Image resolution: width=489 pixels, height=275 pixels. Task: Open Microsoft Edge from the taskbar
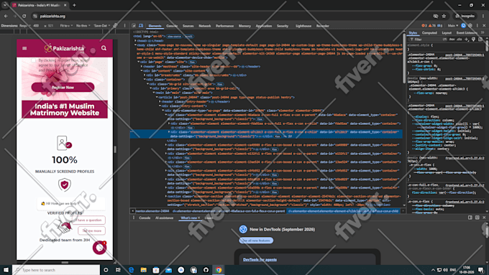131,270
